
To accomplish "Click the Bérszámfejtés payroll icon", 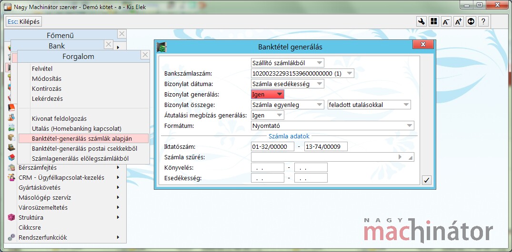I will point(11,167).
